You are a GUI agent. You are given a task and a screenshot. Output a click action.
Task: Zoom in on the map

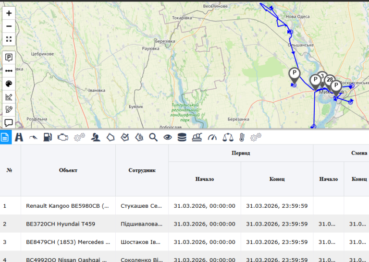point(9,13)
